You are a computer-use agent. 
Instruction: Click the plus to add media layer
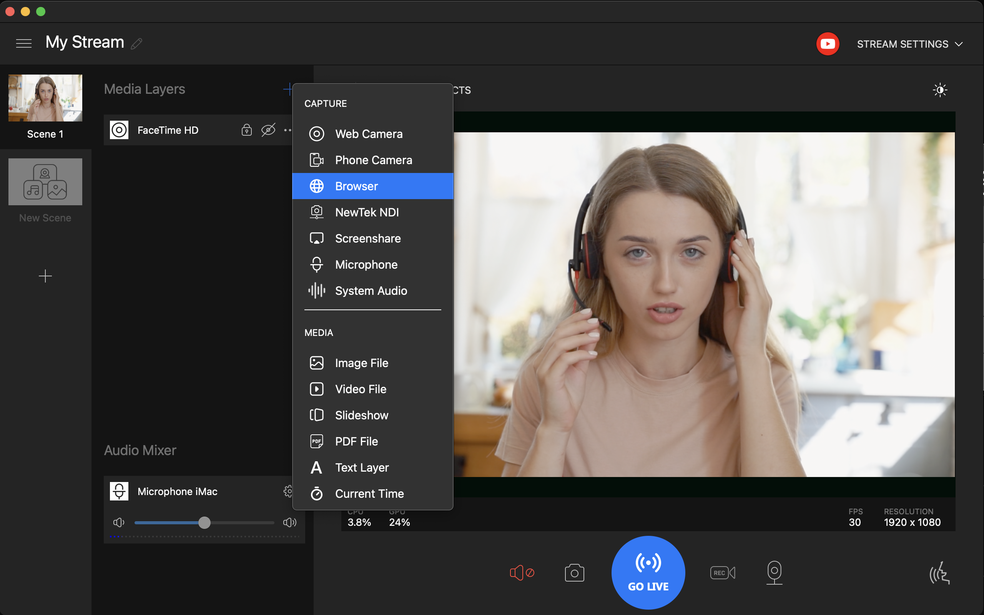click(287, 89)
